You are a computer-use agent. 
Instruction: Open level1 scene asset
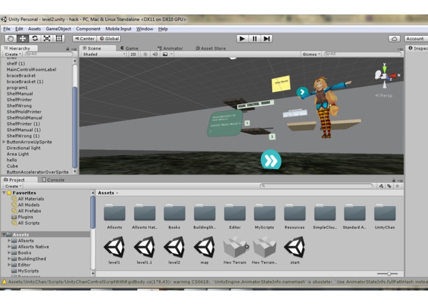point(115,250)
